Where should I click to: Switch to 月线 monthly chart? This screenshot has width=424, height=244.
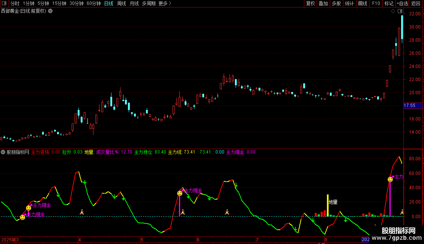(x=134, y=3)
